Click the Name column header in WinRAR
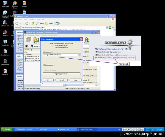Image resolution: width=165 pixels, height=137 pixels. pyautogui.click(x=27, y=50)
